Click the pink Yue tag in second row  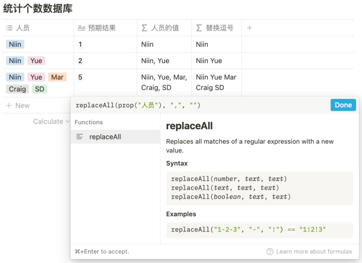(x=36, y=61)
